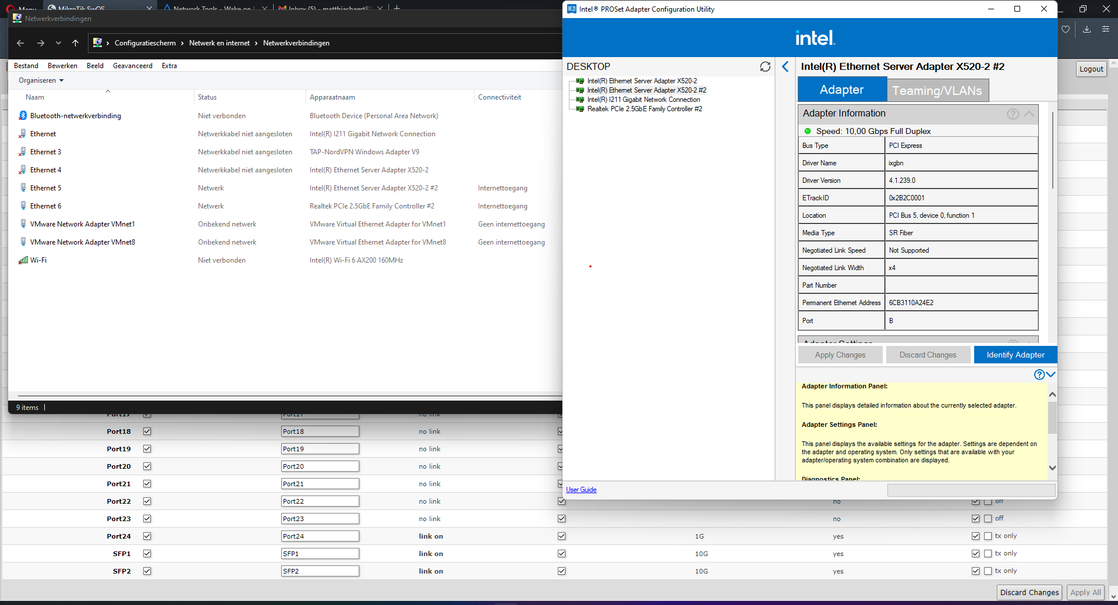Select VMware Network Adapter VMnet8 icon
1118x605 pixels.
[x=23, y=242]
